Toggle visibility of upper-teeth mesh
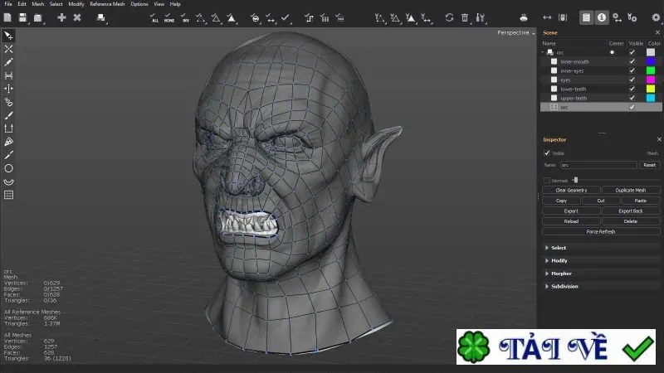The height and width of the screenshot is (373, 664). (x=632, y=98)
